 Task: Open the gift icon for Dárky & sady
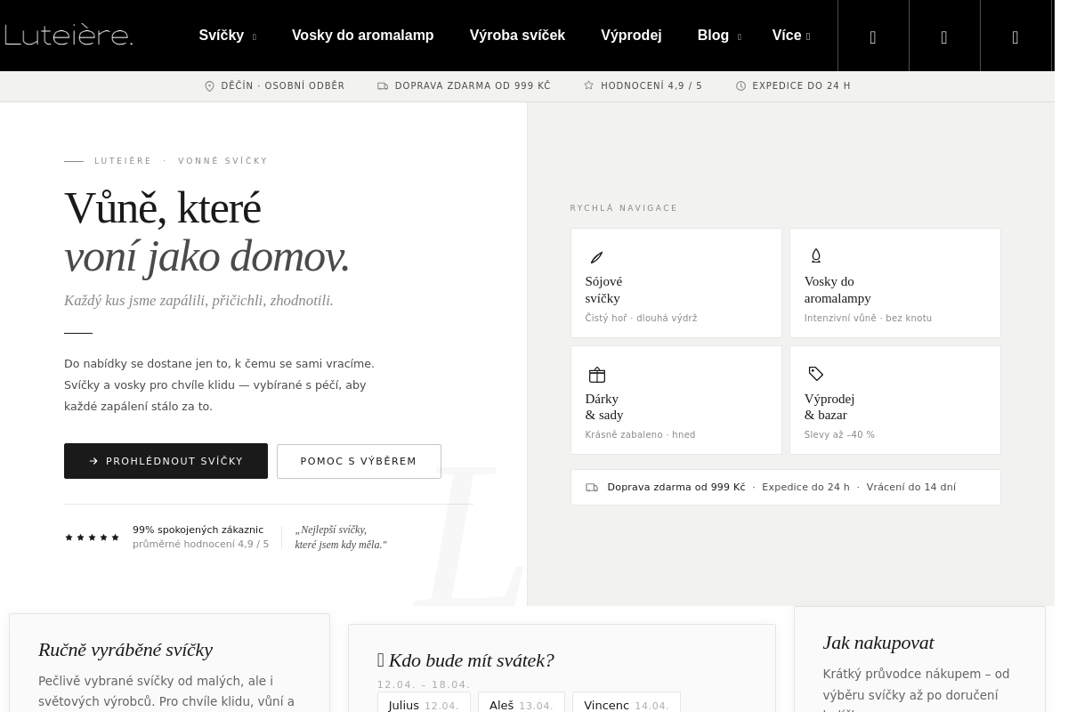tap(596, 375)
